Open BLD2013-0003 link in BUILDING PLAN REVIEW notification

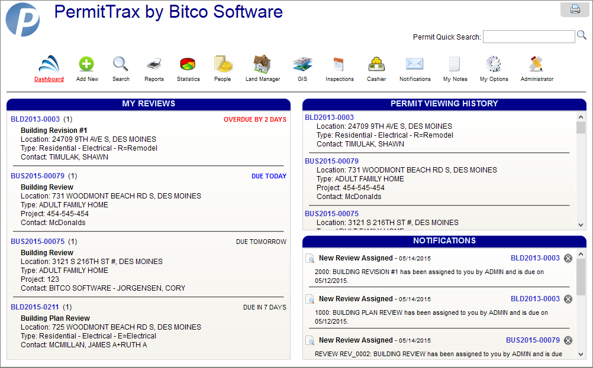[535, 299]
